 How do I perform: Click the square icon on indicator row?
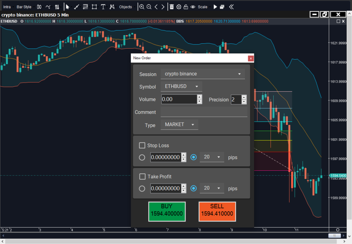[338, 21]
